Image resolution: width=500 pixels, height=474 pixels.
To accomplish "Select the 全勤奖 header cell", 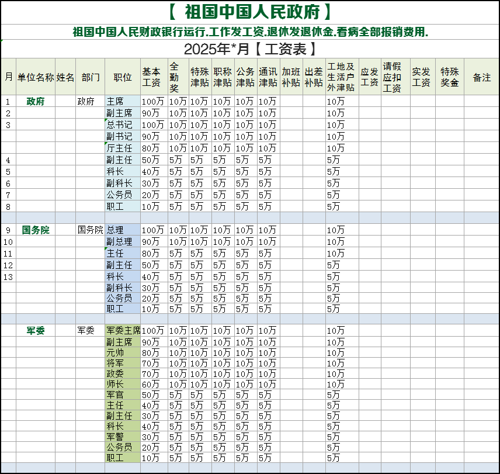I will [179, 77].
